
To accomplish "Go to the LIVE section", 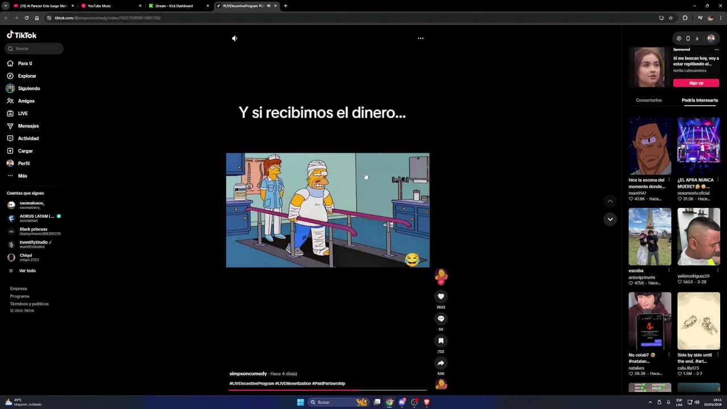I will click(23, 114).
